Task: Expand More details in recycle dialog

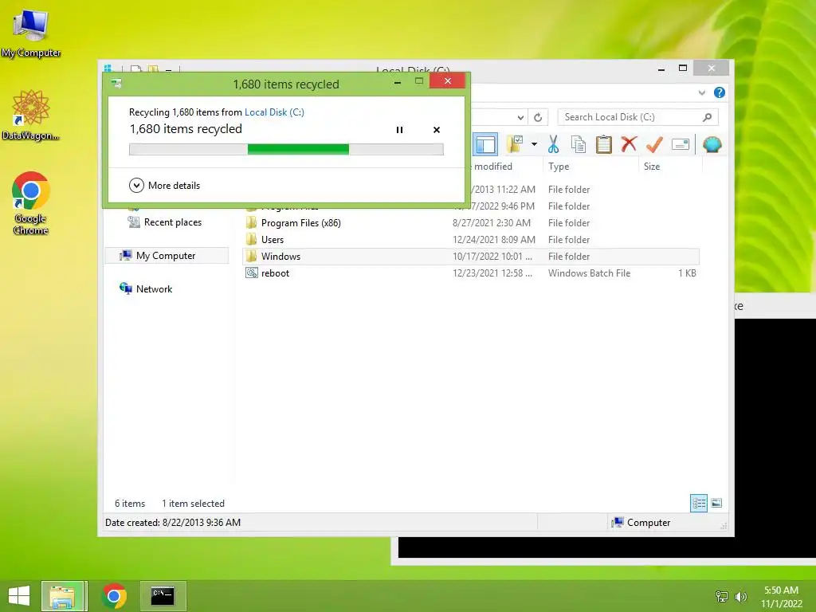Action: 164,185
